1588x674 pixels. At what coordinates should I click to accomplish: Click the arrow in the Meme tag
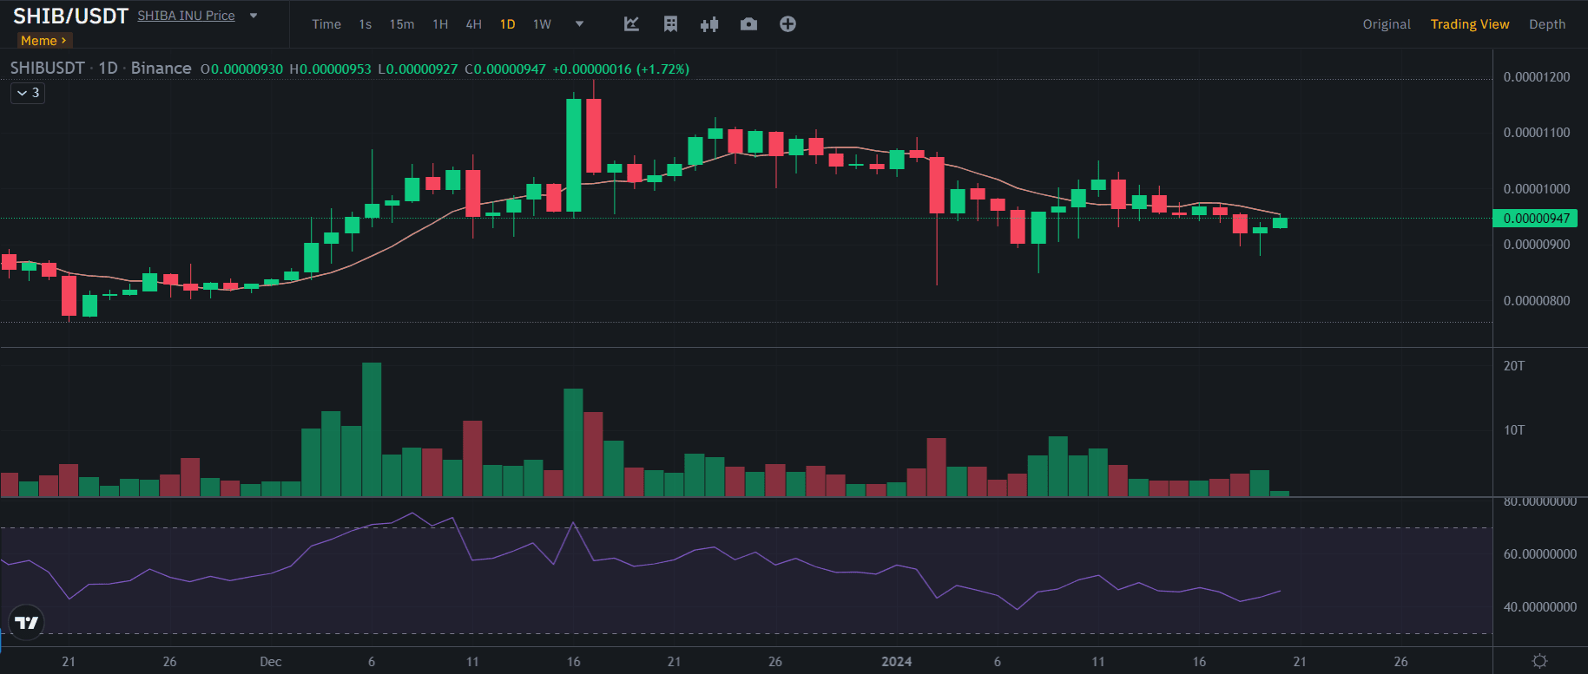point(63,41)
